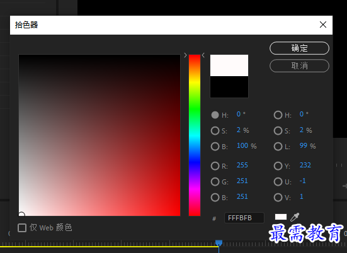Pick pure red in the color field
347x253 pixels.
(x=179, y=215)
